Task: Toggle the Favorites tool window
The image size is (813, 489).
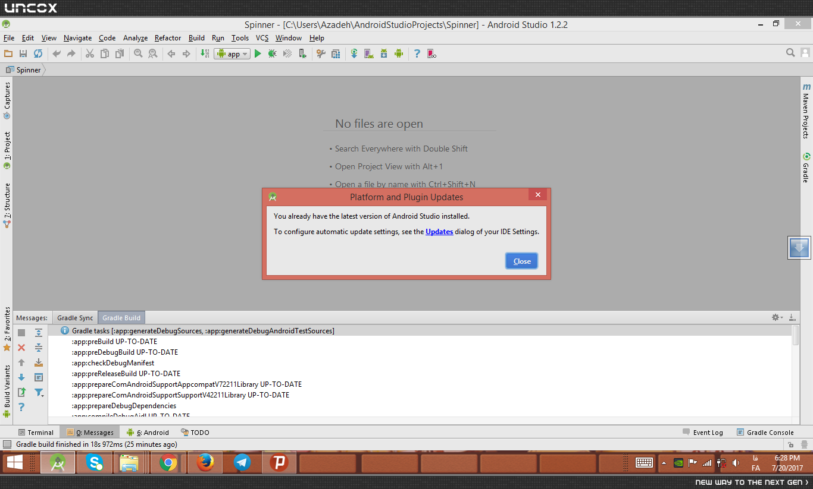Action: click(x=7, y=329)
